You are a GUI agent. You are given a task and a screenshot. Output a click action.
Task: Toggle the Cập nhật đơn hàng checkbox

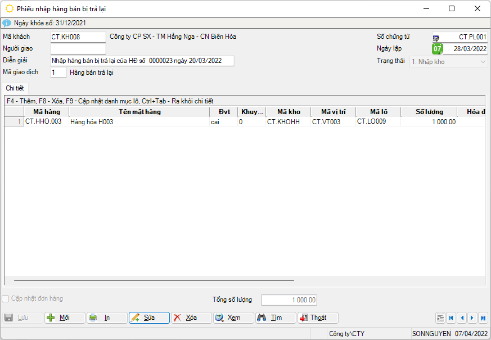[x=6, y=299]
